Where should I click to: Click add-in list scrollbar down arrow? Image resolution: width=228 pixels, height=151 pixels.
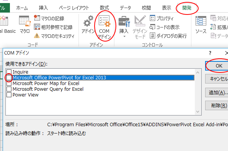coord(197,112)
